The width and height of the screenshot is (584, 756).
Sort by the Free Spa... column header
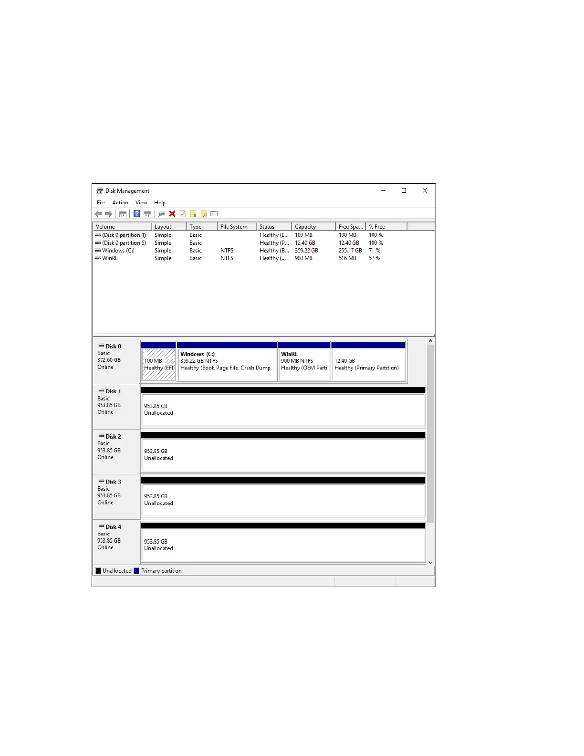tap(351, 227)
